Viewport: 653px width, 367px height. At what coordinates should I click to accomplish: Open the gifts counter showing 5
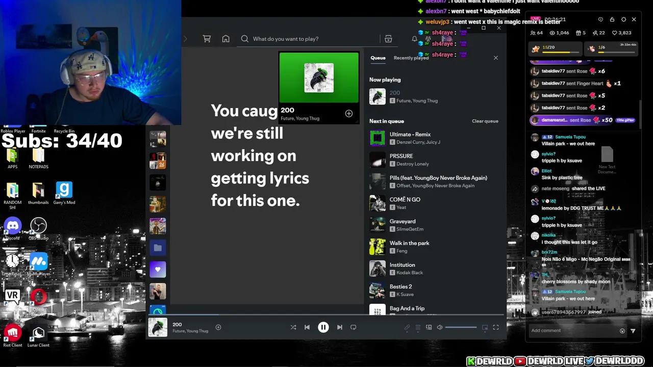pyautogui.click(x=581, y=33)
